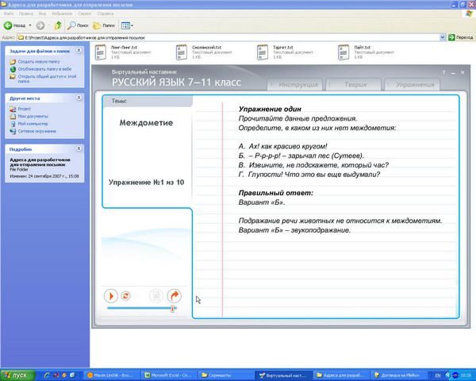This screenshot has height=381, width=476.
Task: Collapse the Задачи для файлов и папок panel
Action: coord(79,51)
